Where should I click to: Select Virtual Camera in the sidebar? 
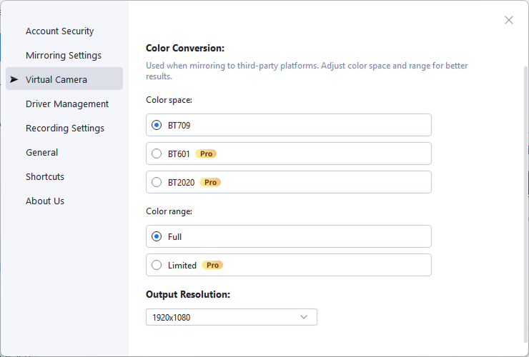point(56,79)
